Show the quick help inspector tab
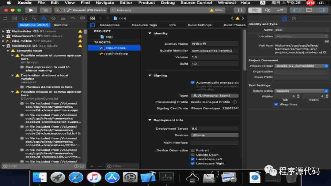The height and width of the screenshot is (186, 331). 294,19
